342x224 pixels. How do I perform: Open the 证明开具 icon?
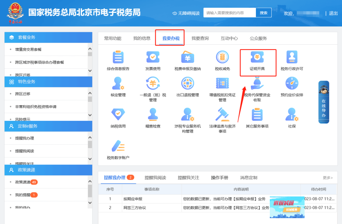coord(257,58)
